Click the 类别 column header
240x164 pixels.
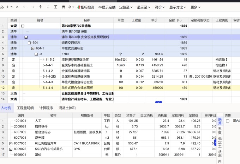coord(13,20)
